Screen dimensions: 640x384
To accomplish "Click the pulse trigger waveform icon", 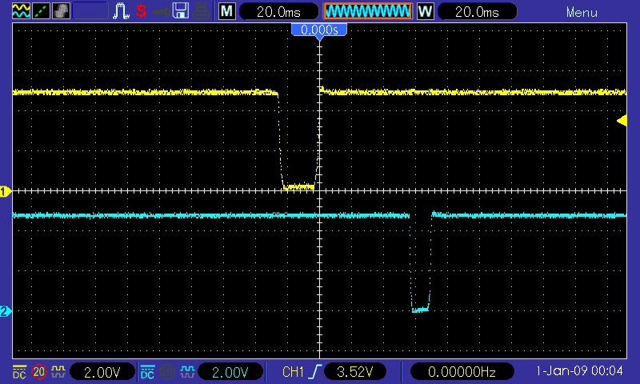I will tap(122, 11).
